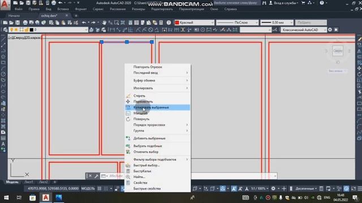Expand Порядок прорисовки submenu
362x203 pixels.
pyautogui.click(x=157, y=125)
